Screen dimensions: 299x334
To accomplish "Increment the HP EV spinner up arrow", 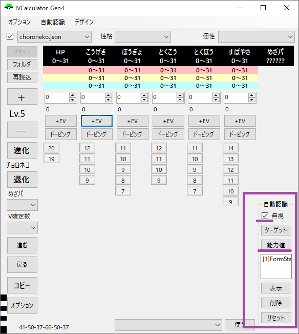I will click(73, 95).
